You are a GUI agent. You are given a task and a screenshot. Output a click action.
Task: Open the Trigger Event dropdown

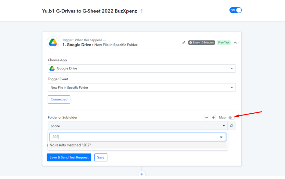pyautogui.click(x=142, y=88)
